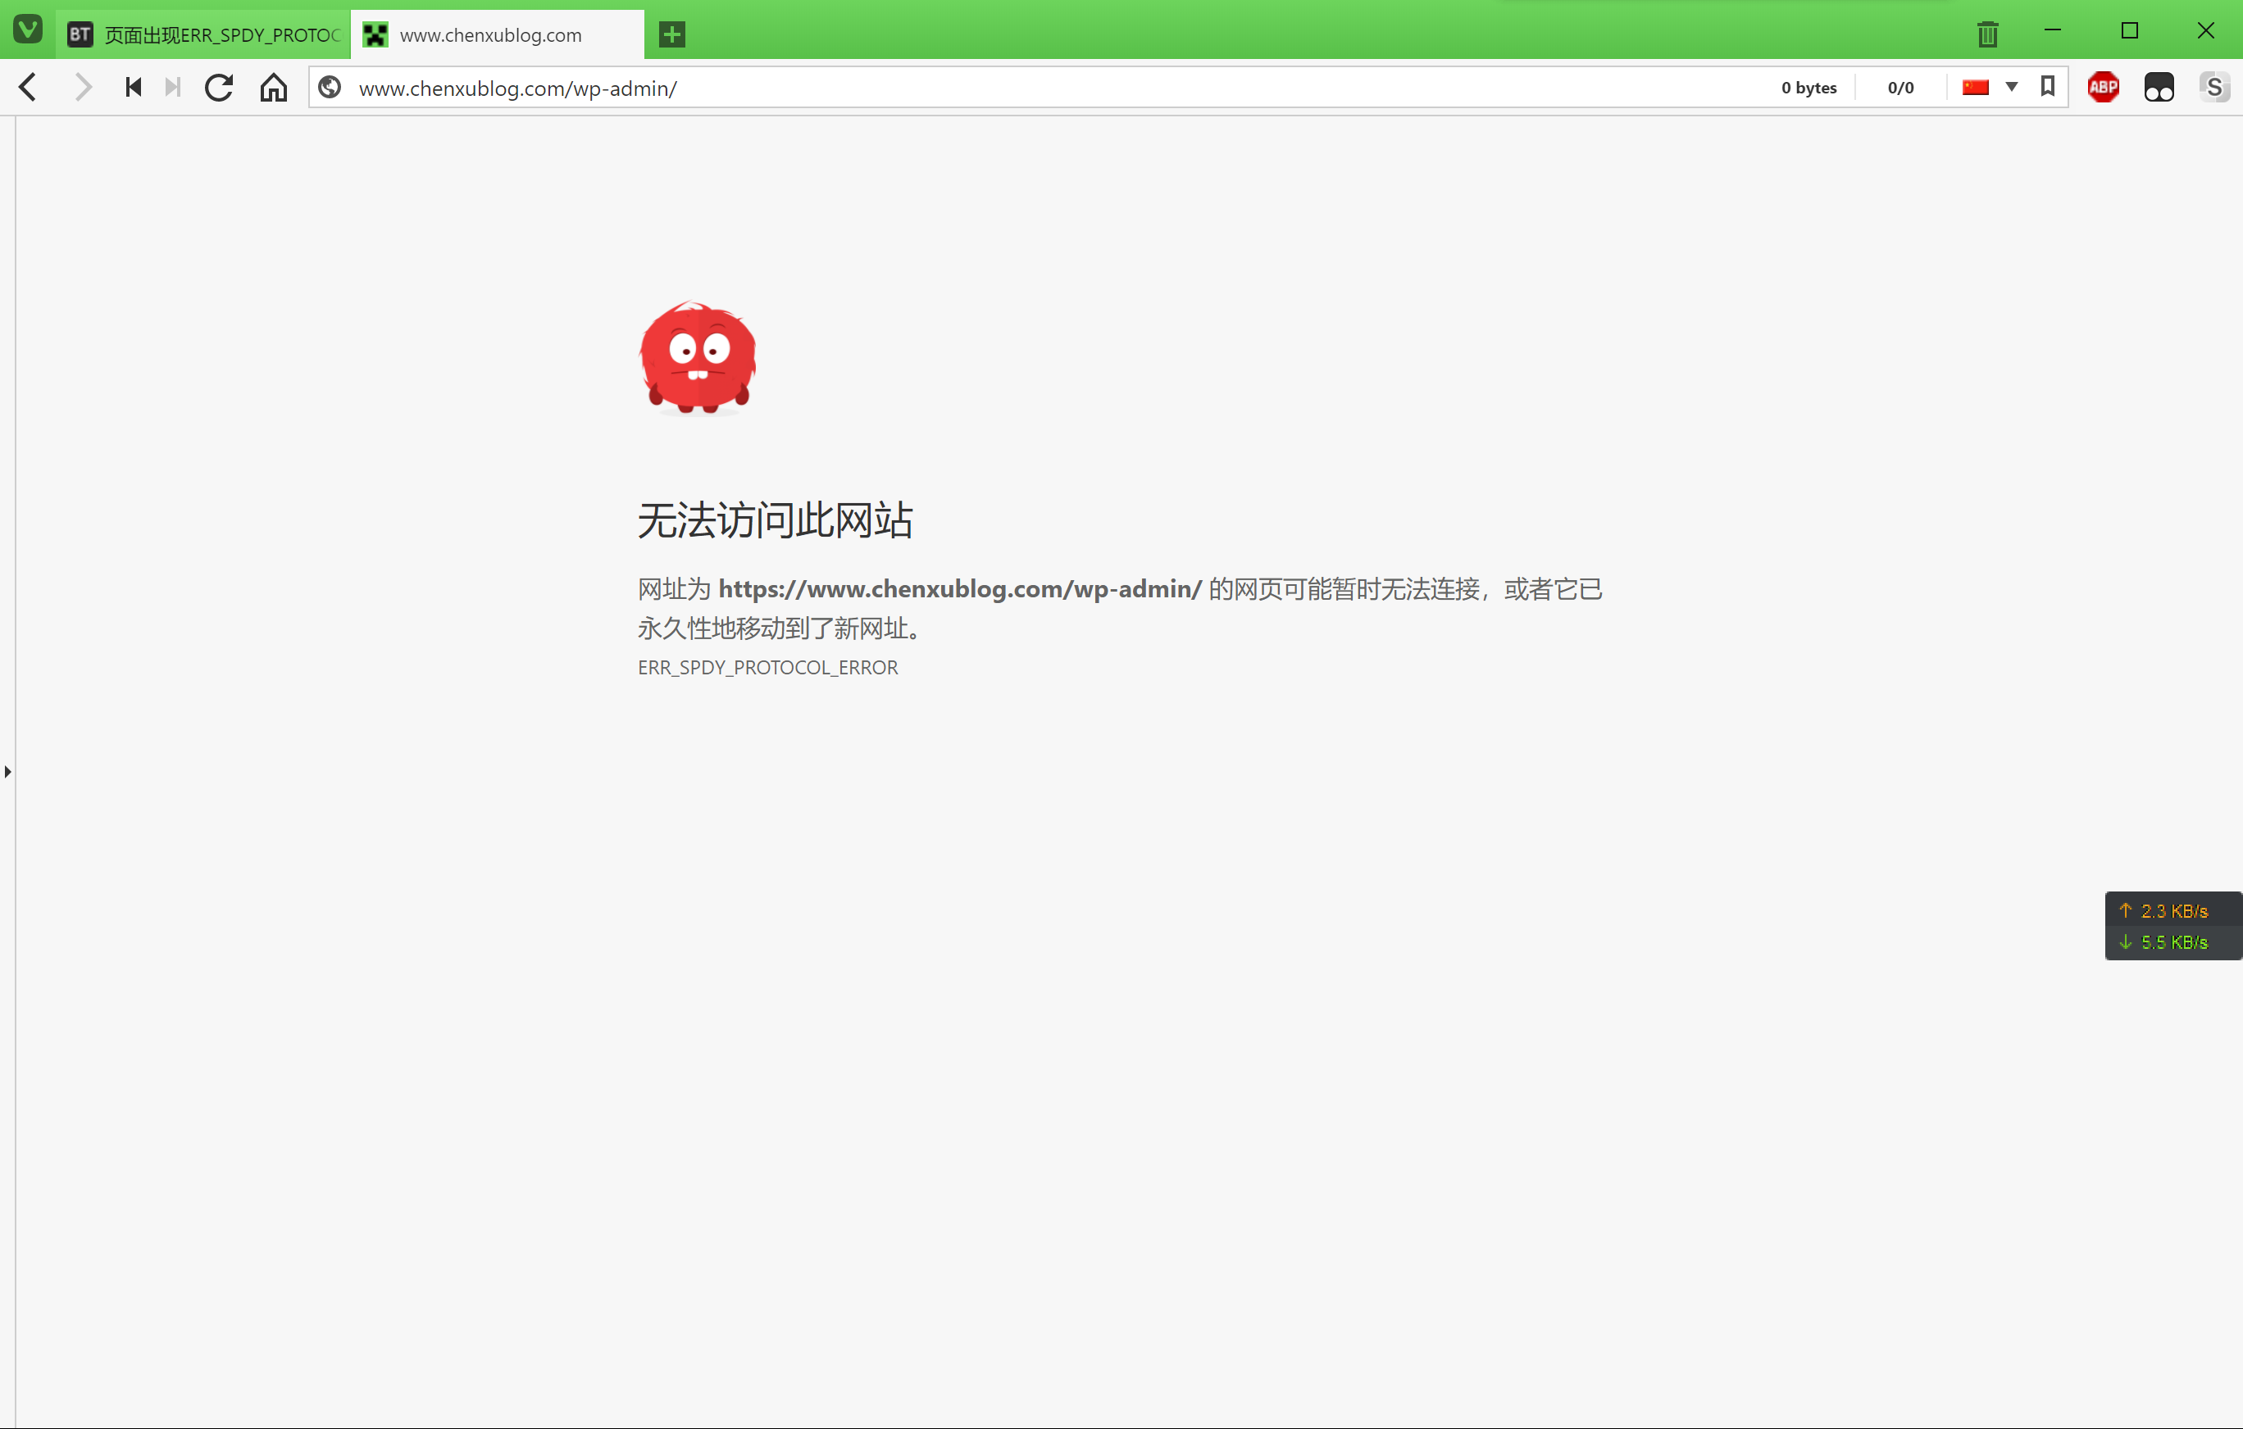
Task: Open a new tab with the plus button
Action: [671, 34]
